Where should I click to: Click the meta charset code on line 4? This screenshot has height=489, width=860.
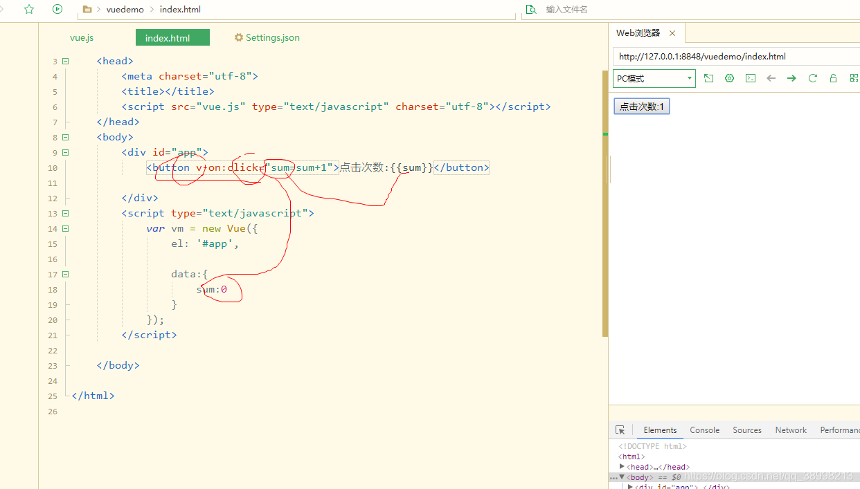[190, 76]
